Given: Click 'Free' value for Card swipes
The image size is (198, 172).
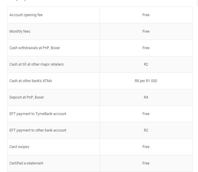Looking at the screenshot, I should pos(146,147).
